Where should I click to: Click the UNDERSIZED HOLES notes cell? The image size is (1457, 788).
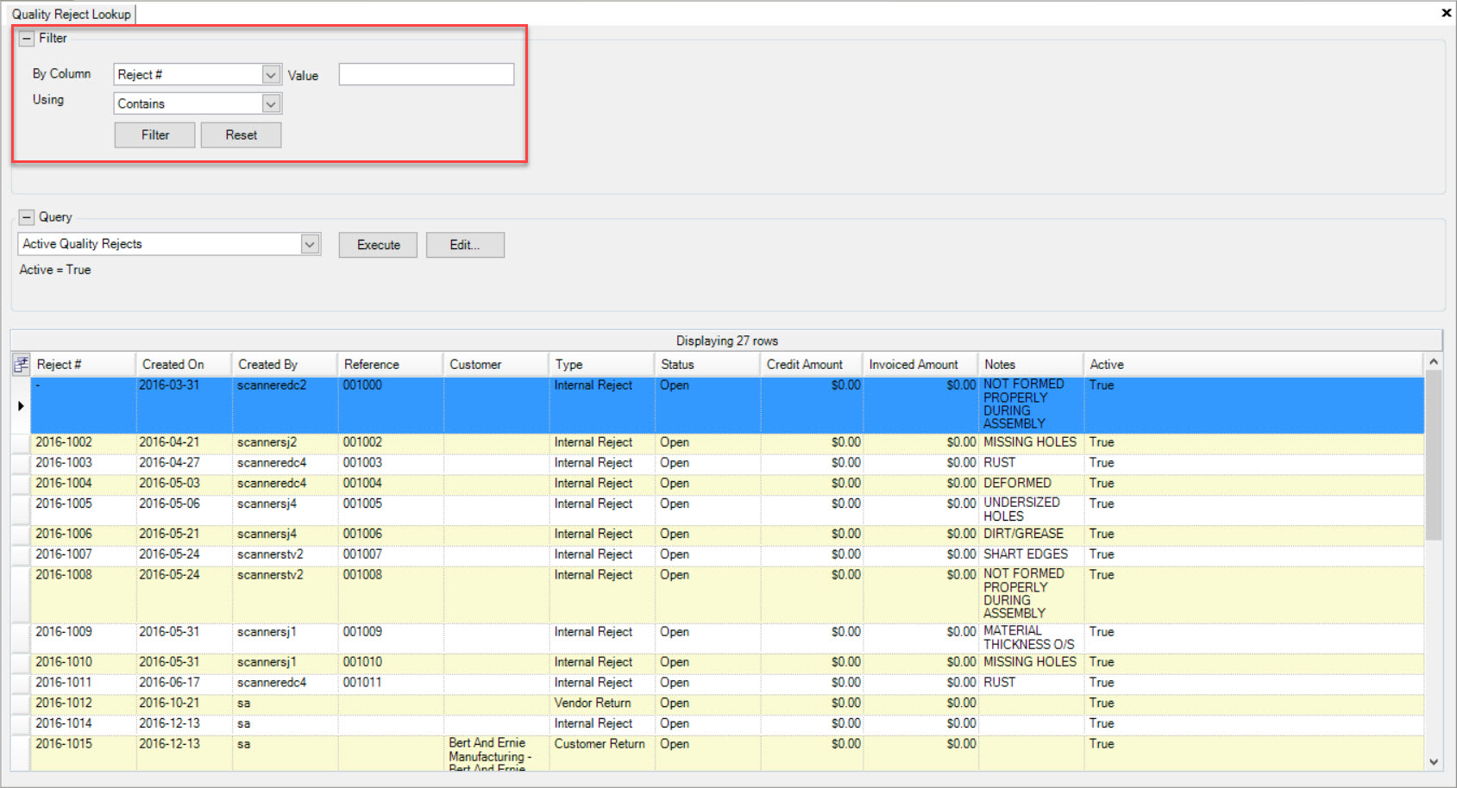click(1031, 510)
